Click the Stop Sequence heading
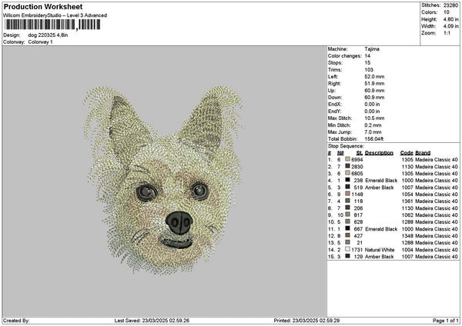The image size is (462, 326). (x=344, y=144)
